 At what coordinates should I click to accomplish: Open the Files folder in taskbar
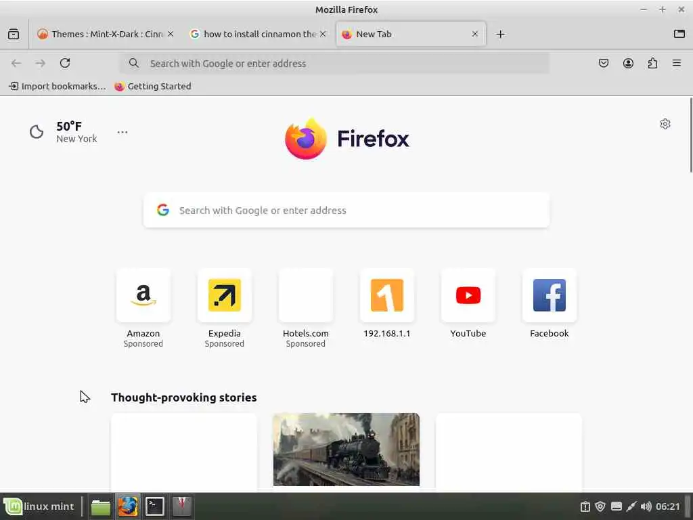[101, 506]
